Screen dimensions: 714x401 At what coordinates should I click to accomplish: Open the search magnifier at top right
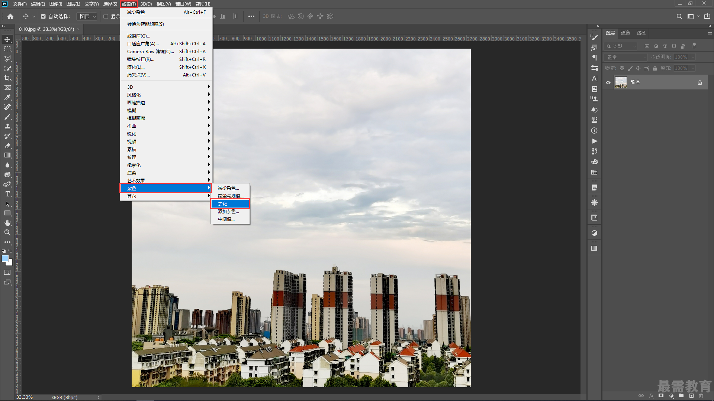click(679, 16)
